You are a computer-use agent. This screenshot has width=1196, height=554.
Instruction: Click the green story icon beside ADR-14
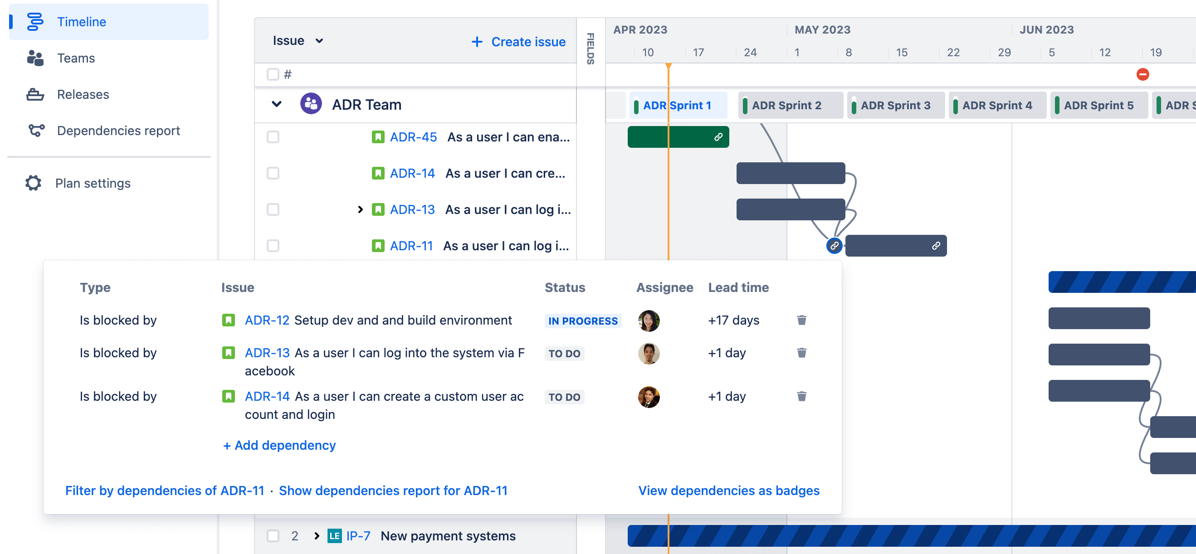point(378,173)
